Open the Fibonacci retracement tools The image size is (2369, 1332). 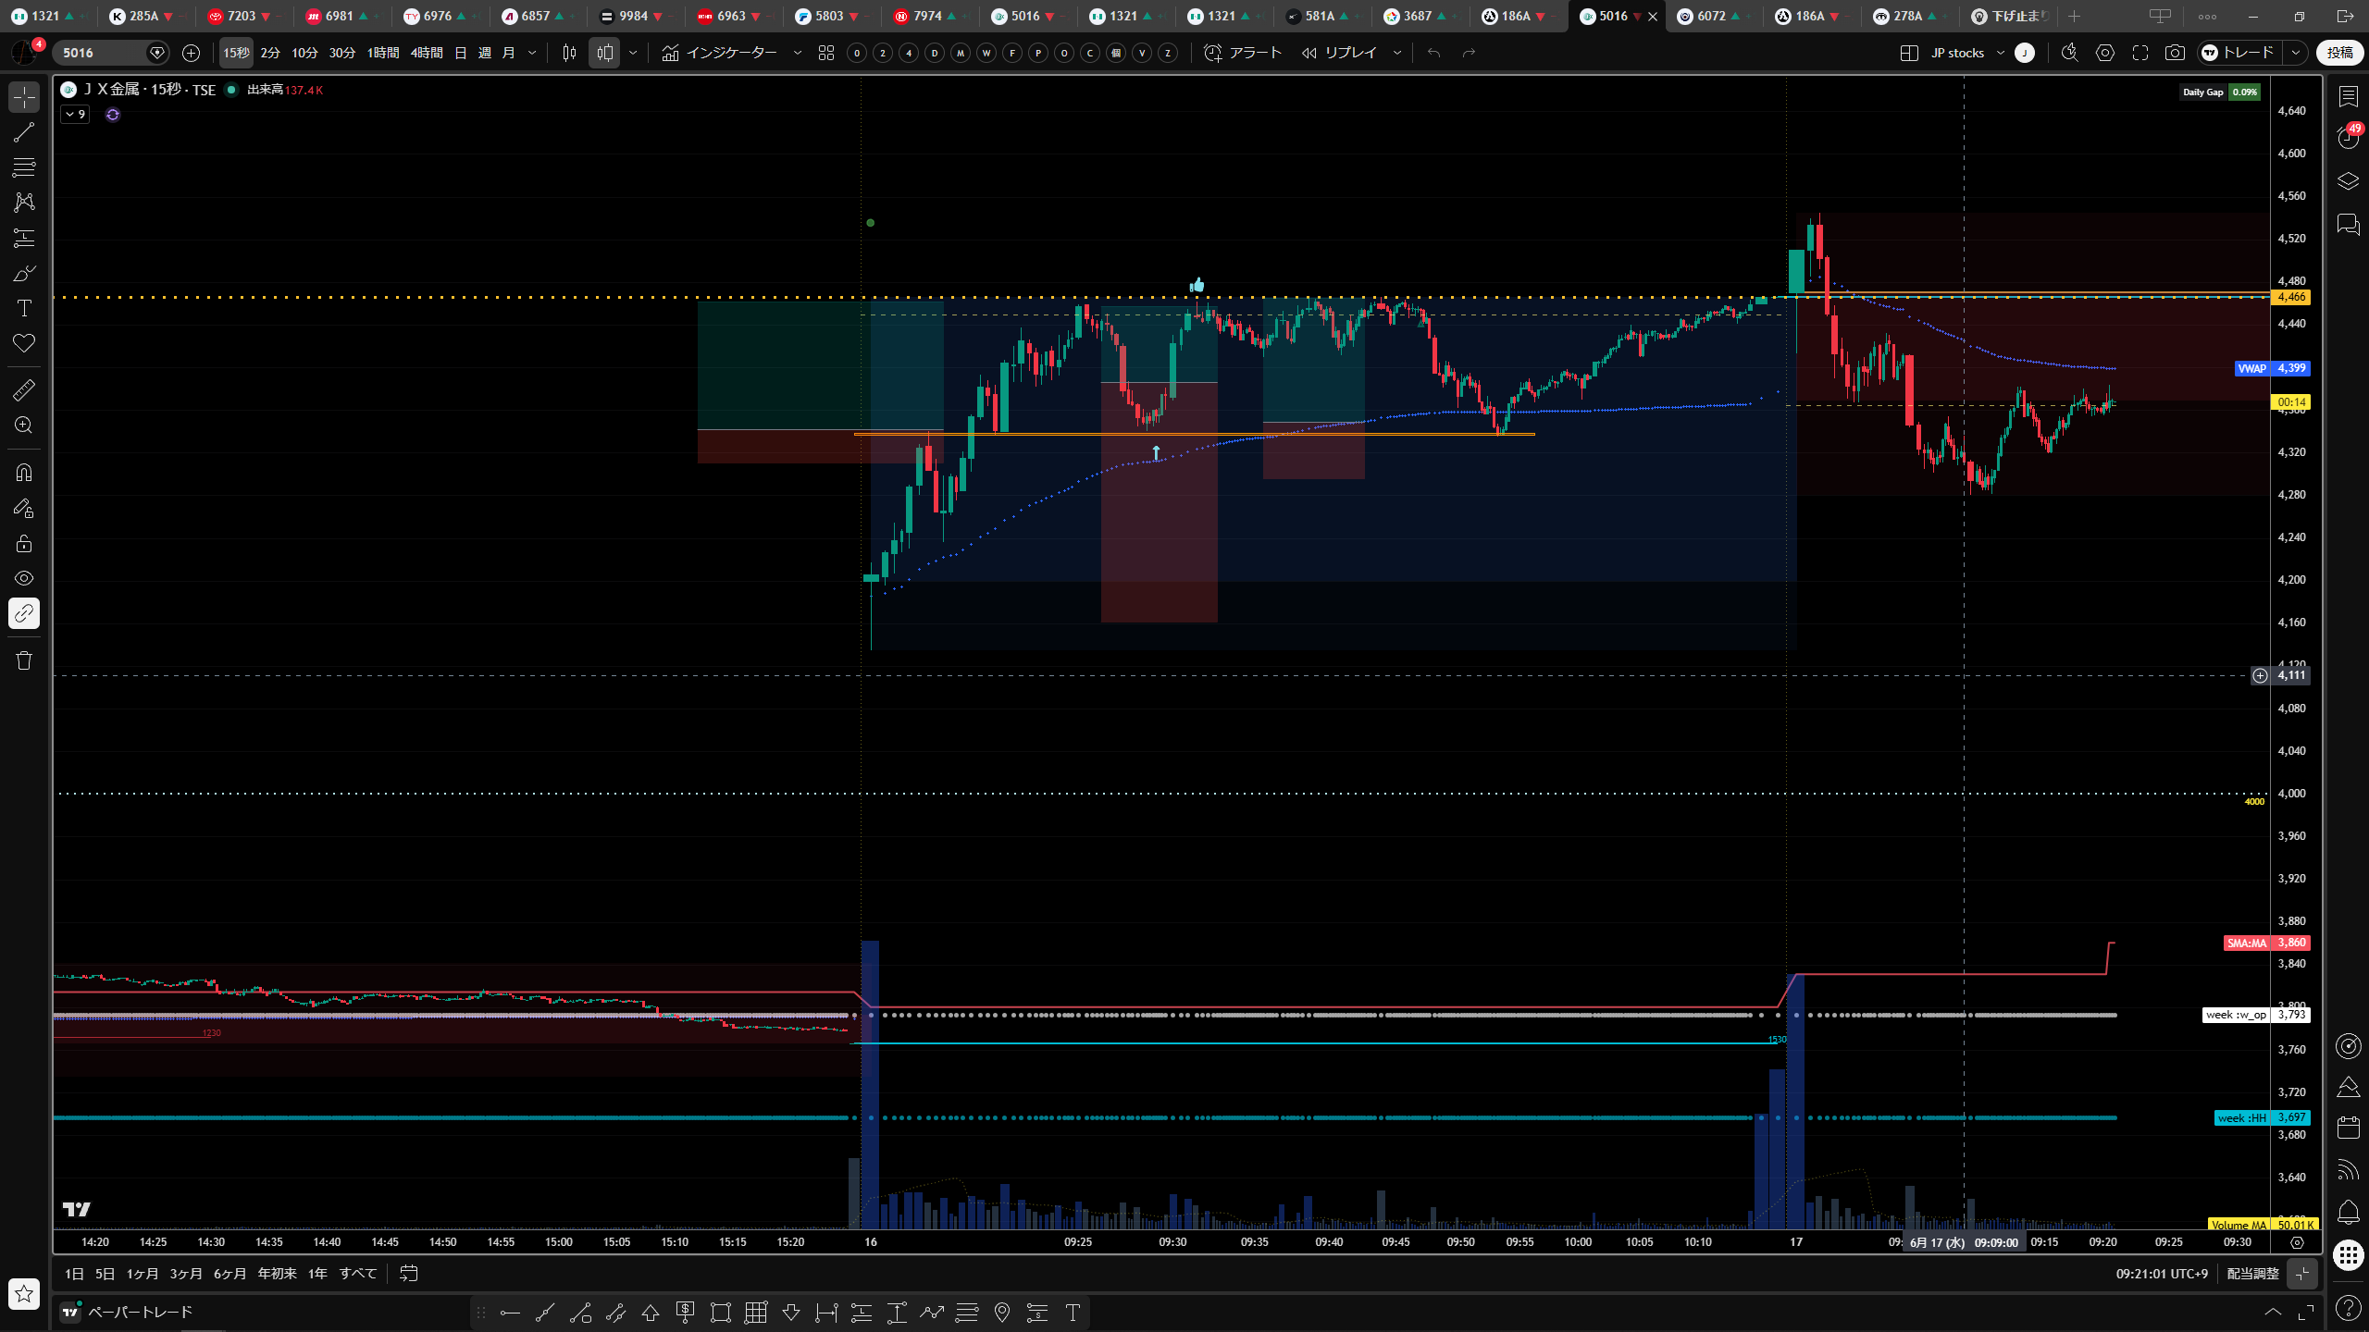click(x=24, y=167)
